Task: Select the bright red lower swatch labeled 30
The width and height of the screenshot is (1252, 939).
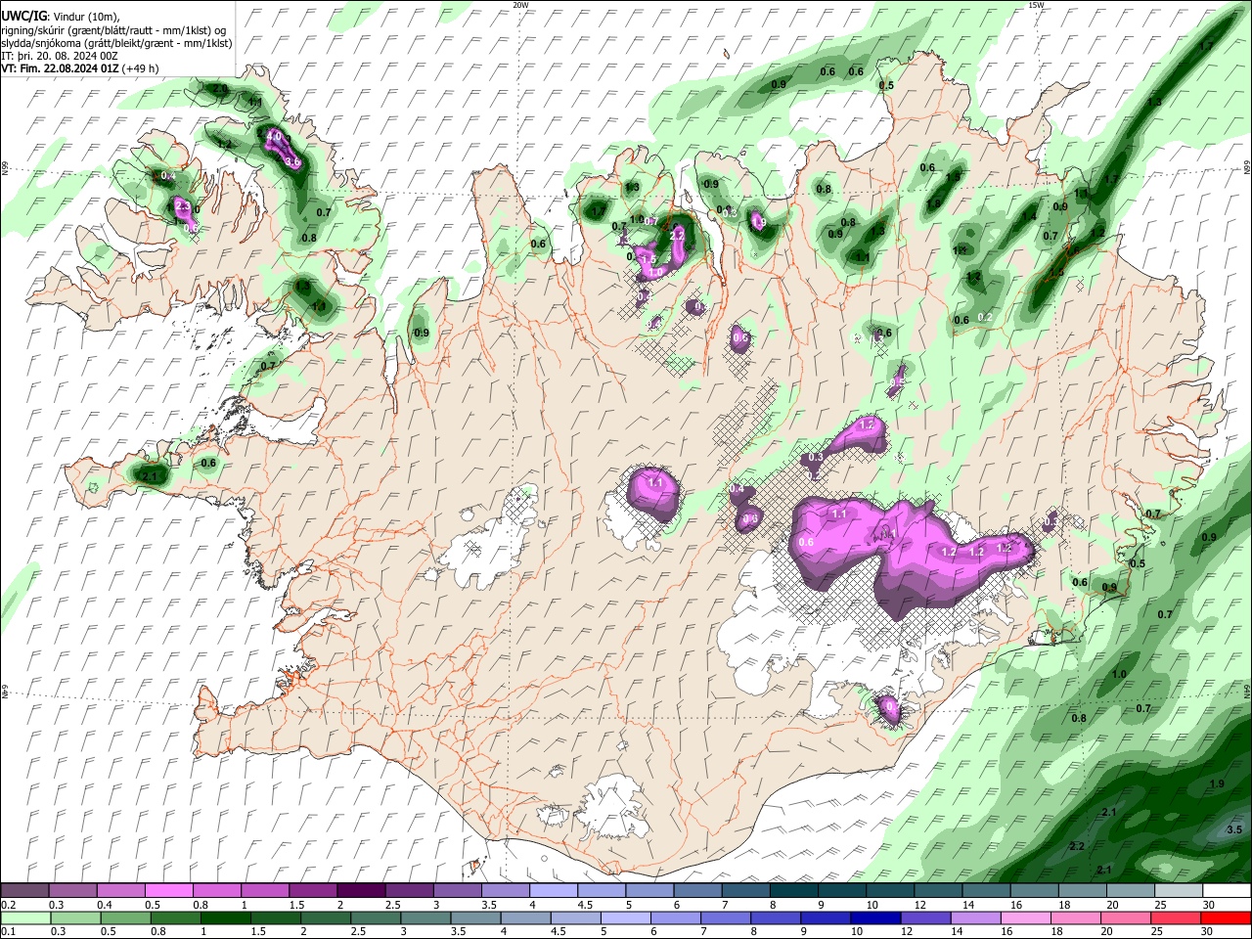Action: (x=1226, y=918)
